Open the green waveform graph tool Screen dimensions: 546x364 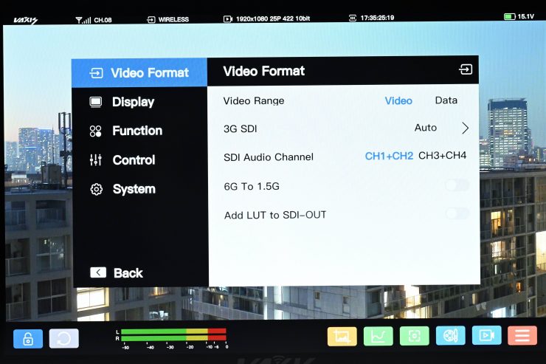[378, 336]
